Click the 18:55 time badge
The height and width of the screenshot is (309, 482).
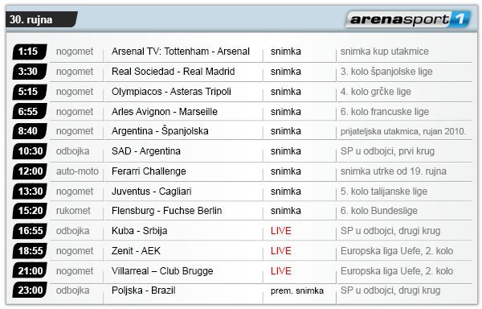click(30, 251)
